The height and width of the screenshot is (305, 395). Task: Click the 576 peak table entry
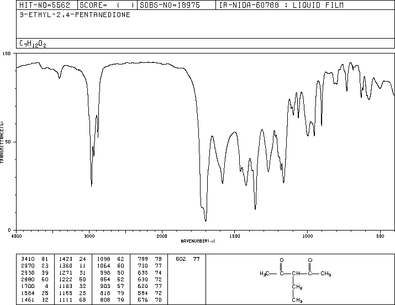pos(150,299)
